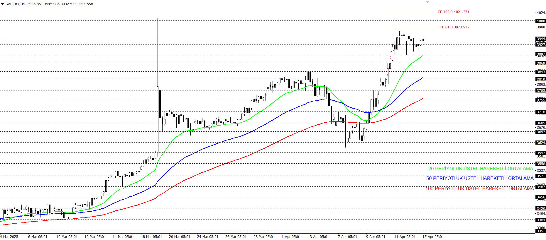The image size is (546, 240).
Task: Click the 12 Mar 05:01 date label
Action: (x=95, y=236)
